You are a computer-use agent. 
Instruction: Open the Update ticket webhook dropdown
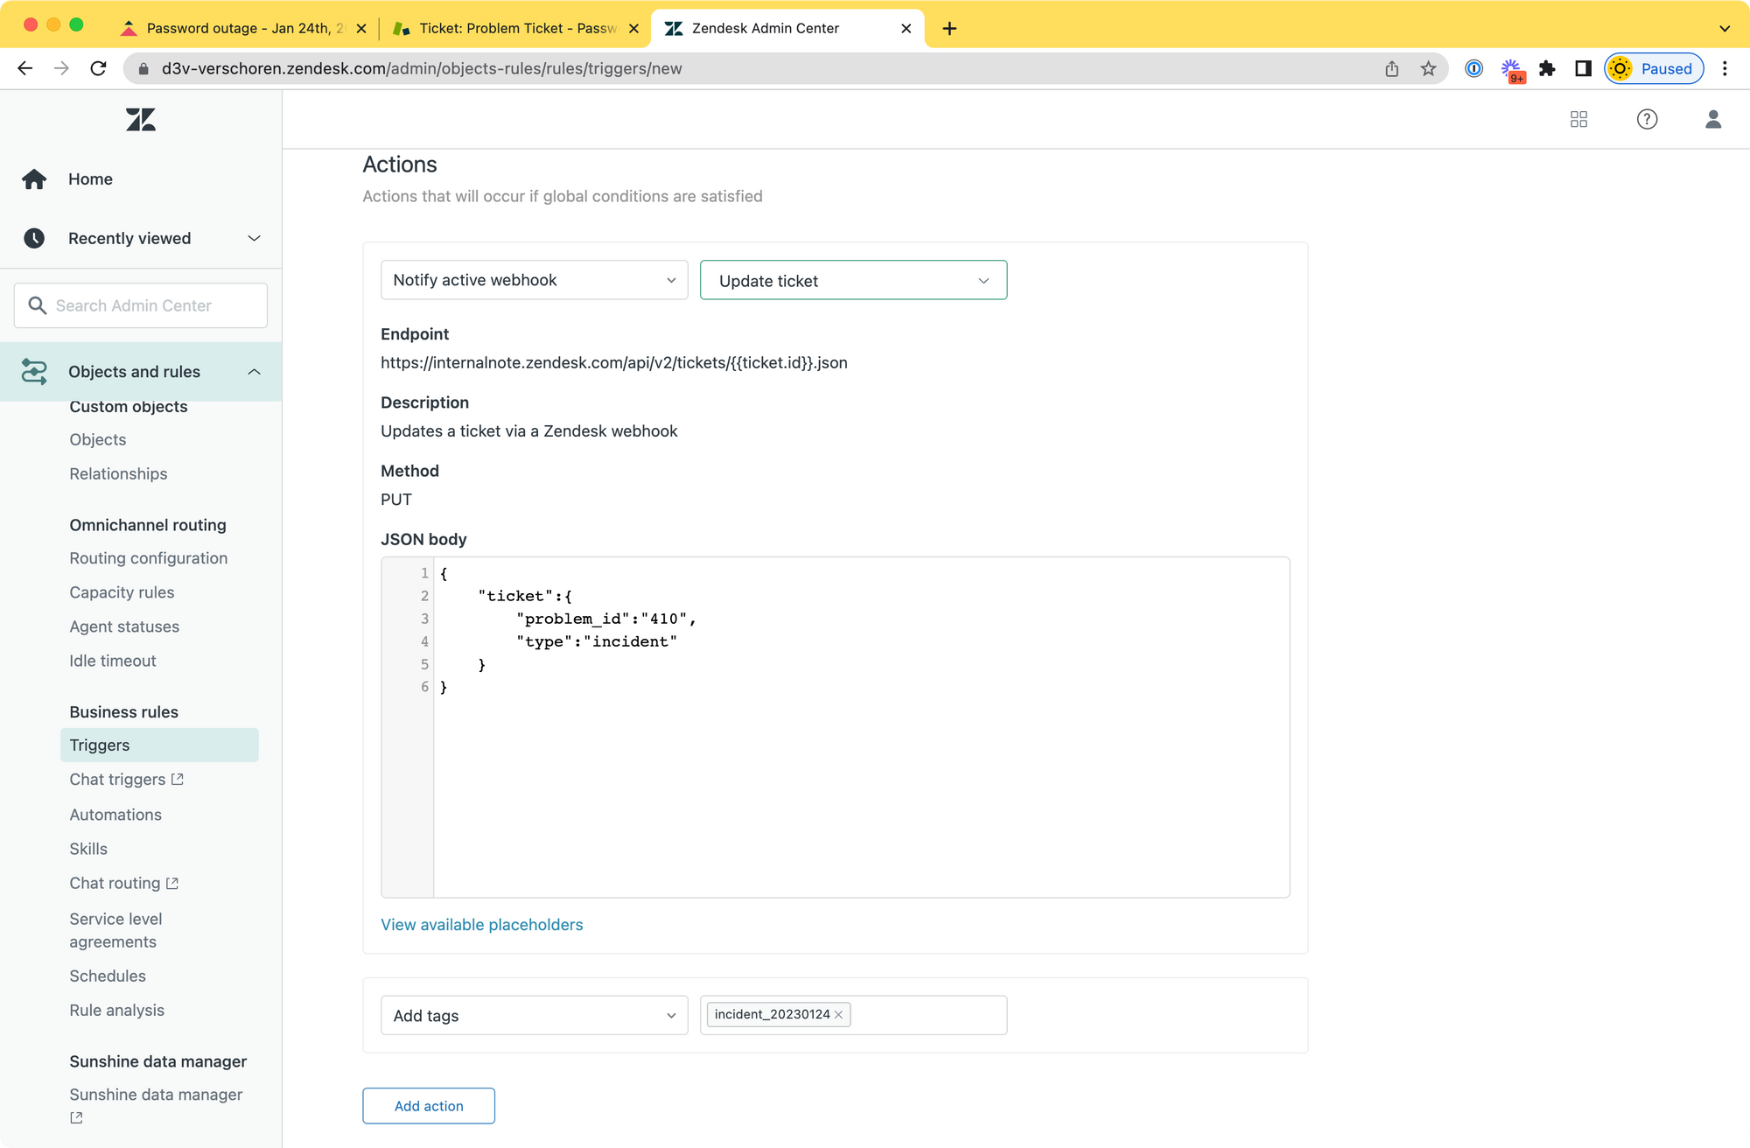(852, 280)
